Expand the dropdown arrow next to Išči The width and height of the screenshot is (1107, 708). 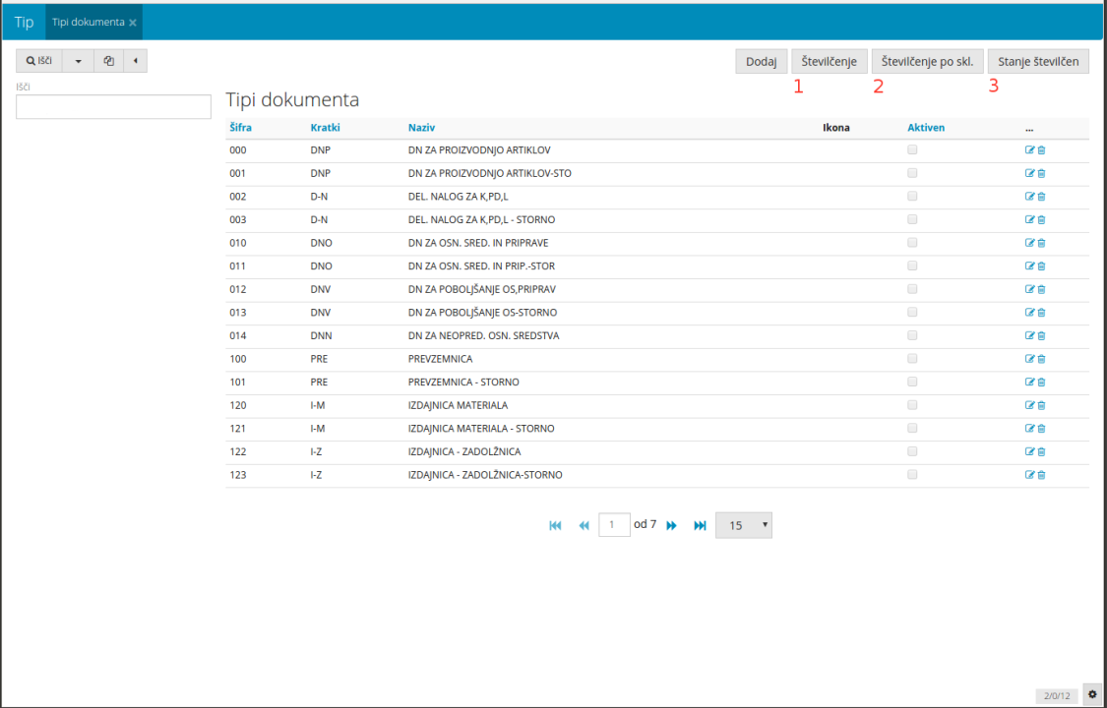(78, 61)
